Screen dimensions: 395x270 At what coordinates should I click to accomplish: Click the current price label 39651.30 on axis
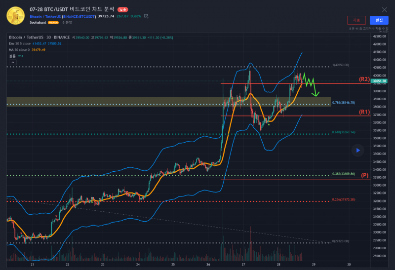(379, 81)
